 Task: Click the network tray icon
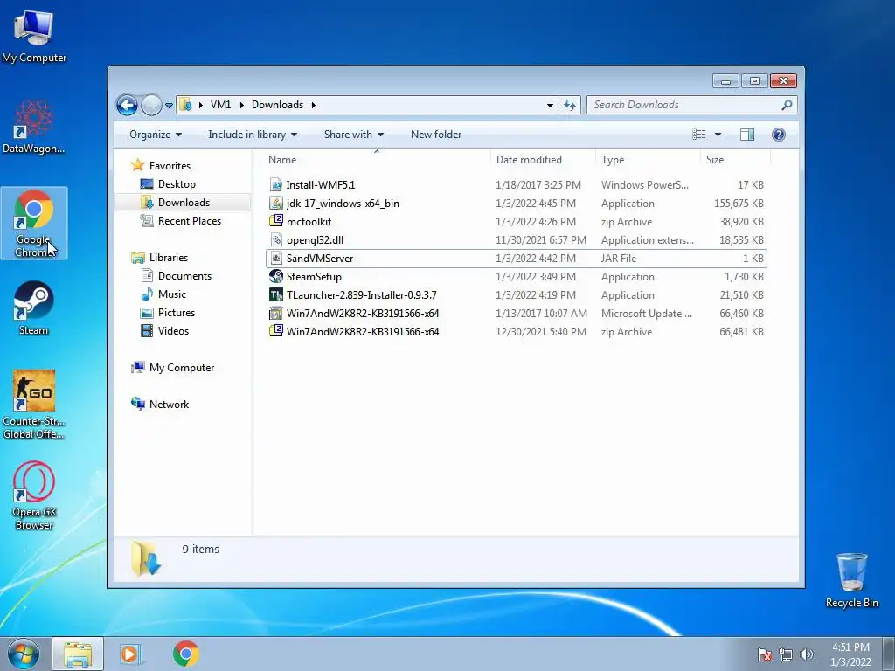(786, 654)
